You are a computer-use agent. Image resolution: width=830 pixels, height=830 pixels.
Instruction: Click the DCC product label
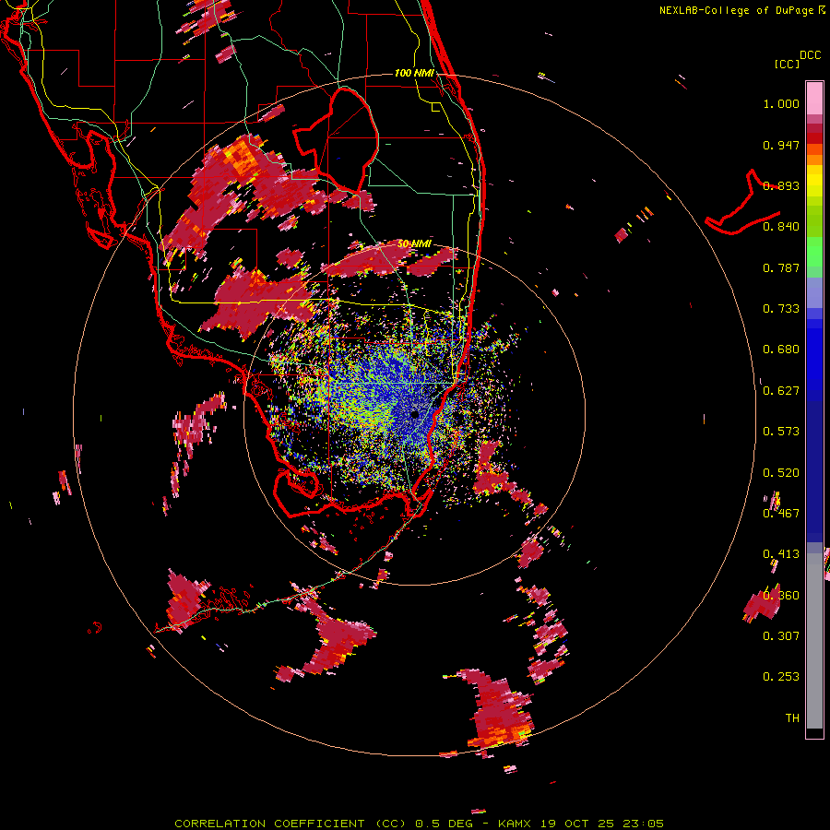point(810,55)
